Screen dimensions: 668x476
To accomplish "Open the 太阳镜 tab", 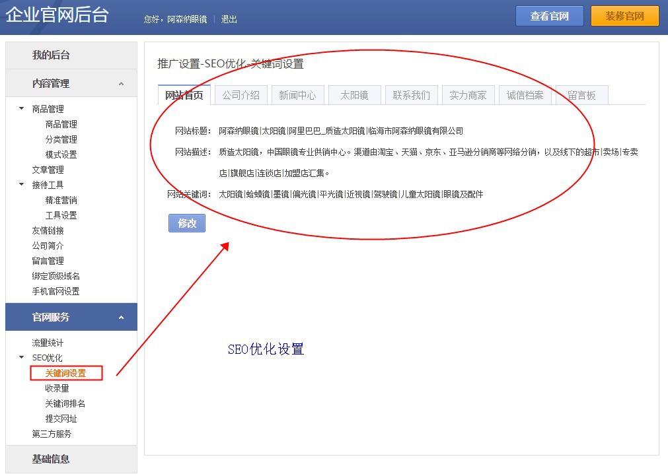I will click(354, 95).
